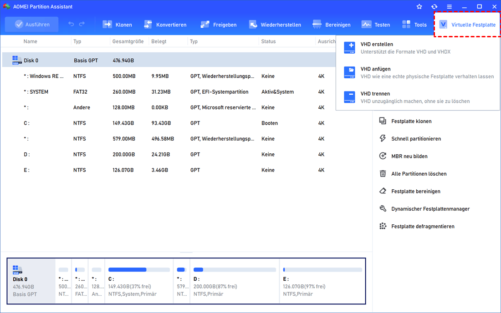Select the SYSTEM FAT32 partition row
Viewport: 501px width, 313px height.
point(169,91)
